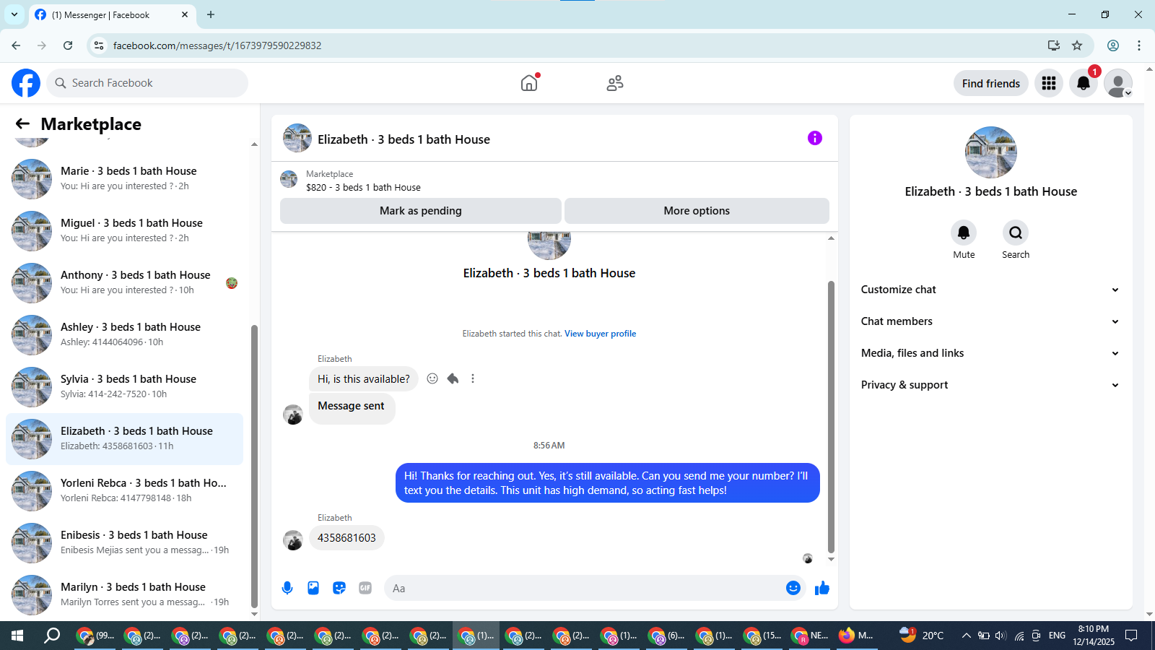Screen dimensions: 1155x650
Task: Expand Privacy & support section
Action: [x=990, y=385]
